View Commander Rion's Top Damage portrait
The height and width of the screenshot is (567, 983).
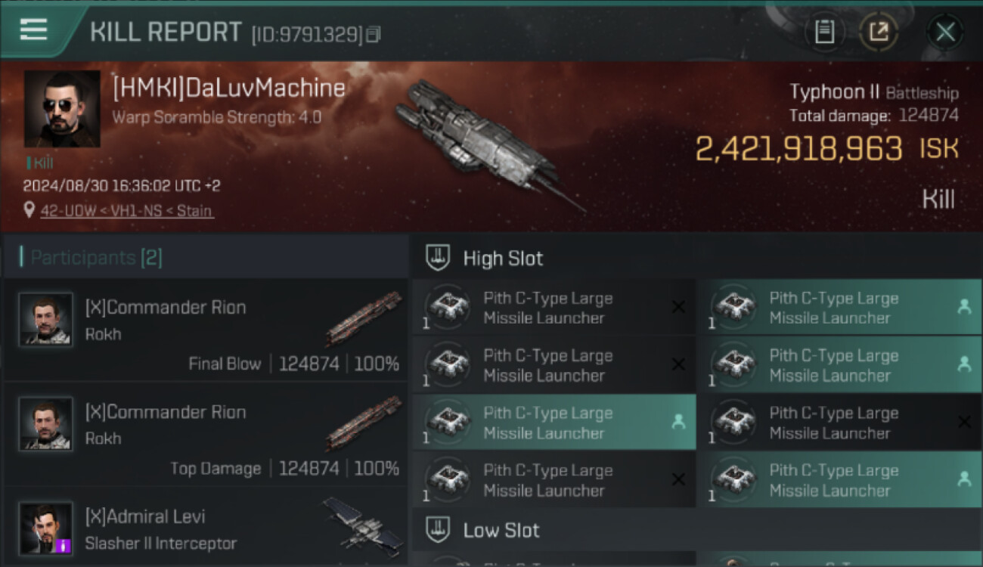(x=46, y=423)
